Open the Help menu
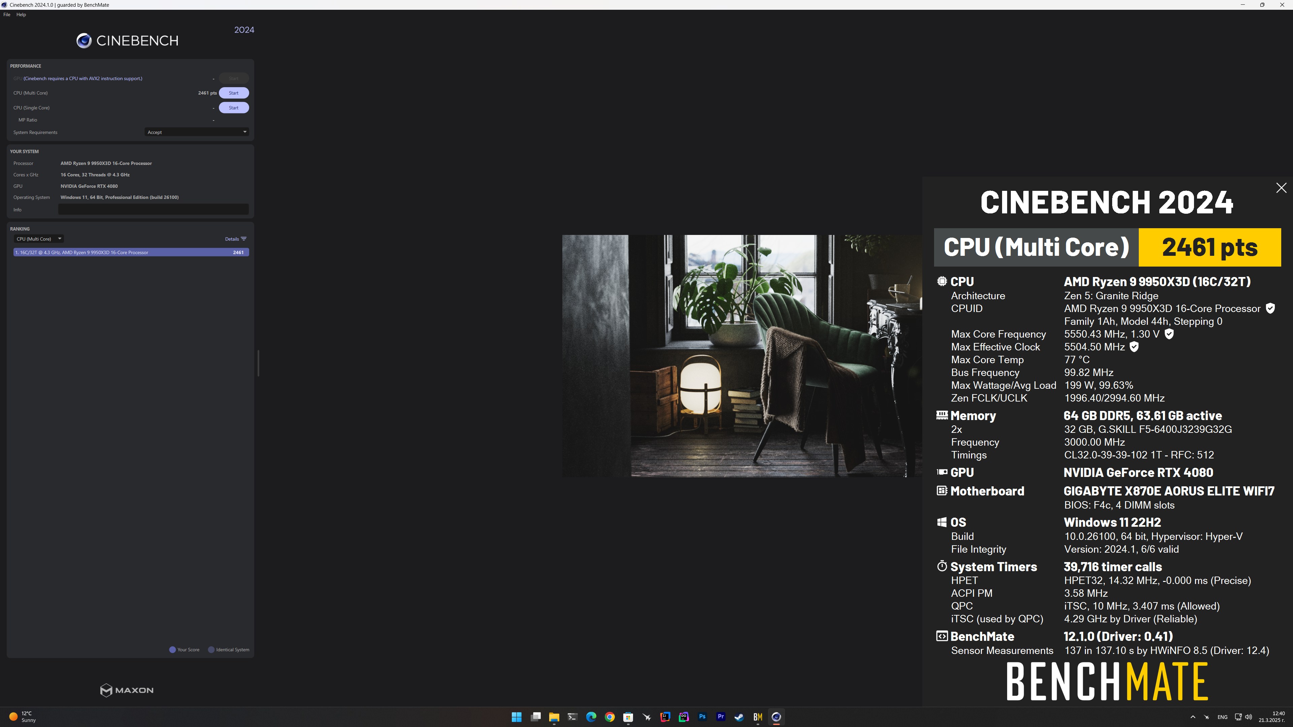 click(x=21, y=14)
